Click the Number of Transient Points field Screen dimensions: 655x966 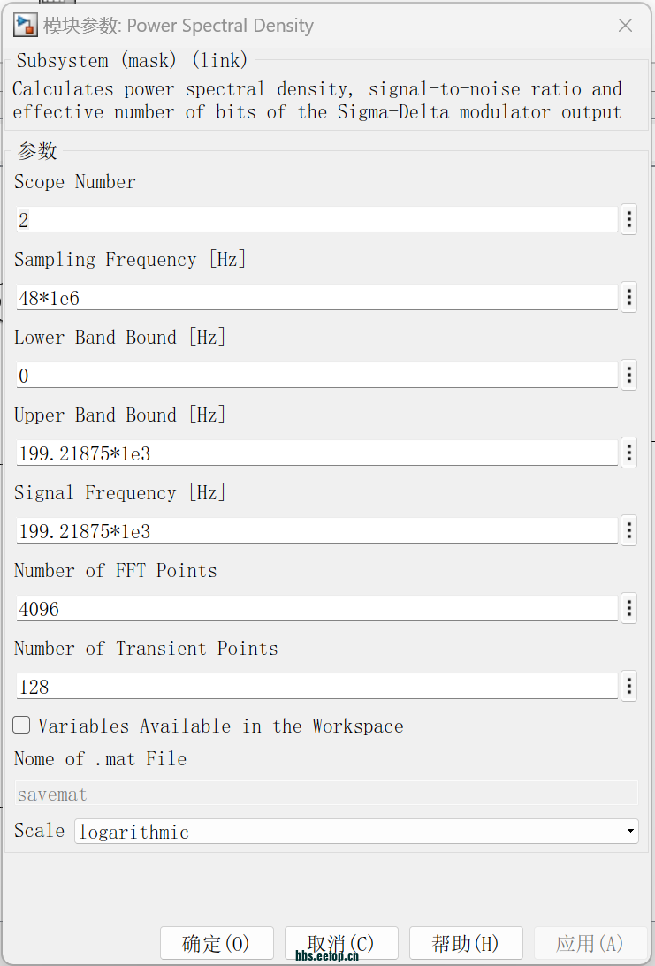pos(316,687)
